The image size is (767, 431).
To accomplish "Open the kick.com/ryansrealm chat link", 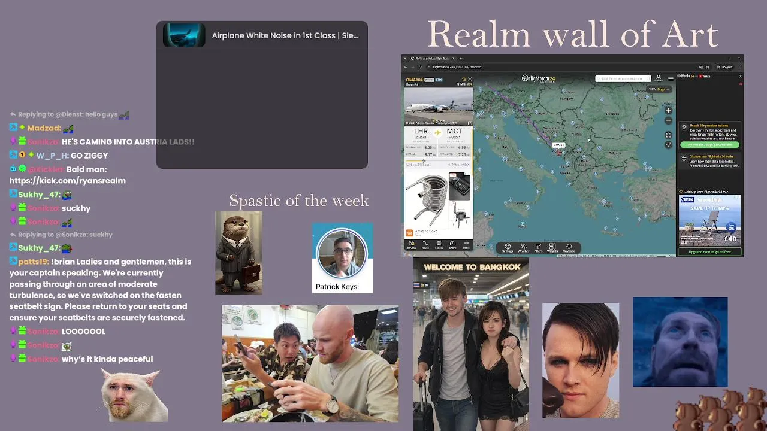I will coord(68,180).
